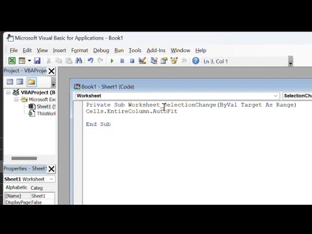Select the VBAProject node in the tree
312x234 pixels.
coord(38,92)
